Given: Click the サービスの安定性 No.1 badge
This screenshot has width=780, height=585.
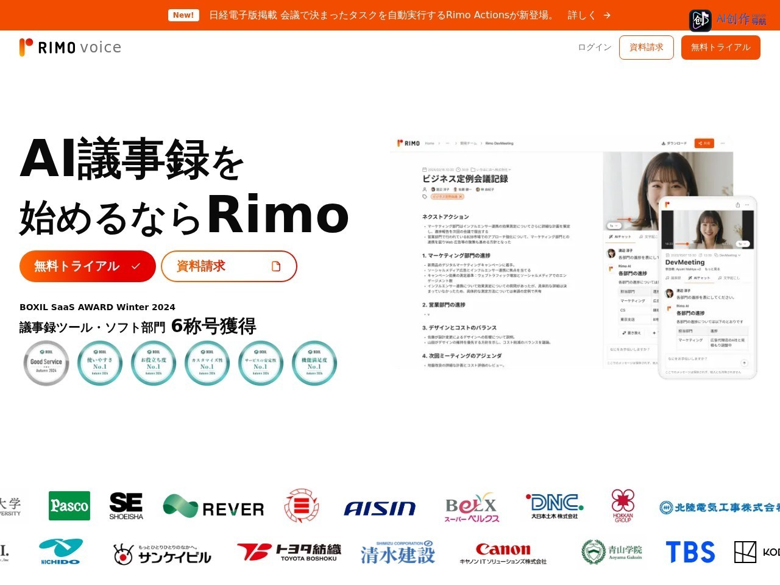Looking at the screenshot, I should pos(261,363).
